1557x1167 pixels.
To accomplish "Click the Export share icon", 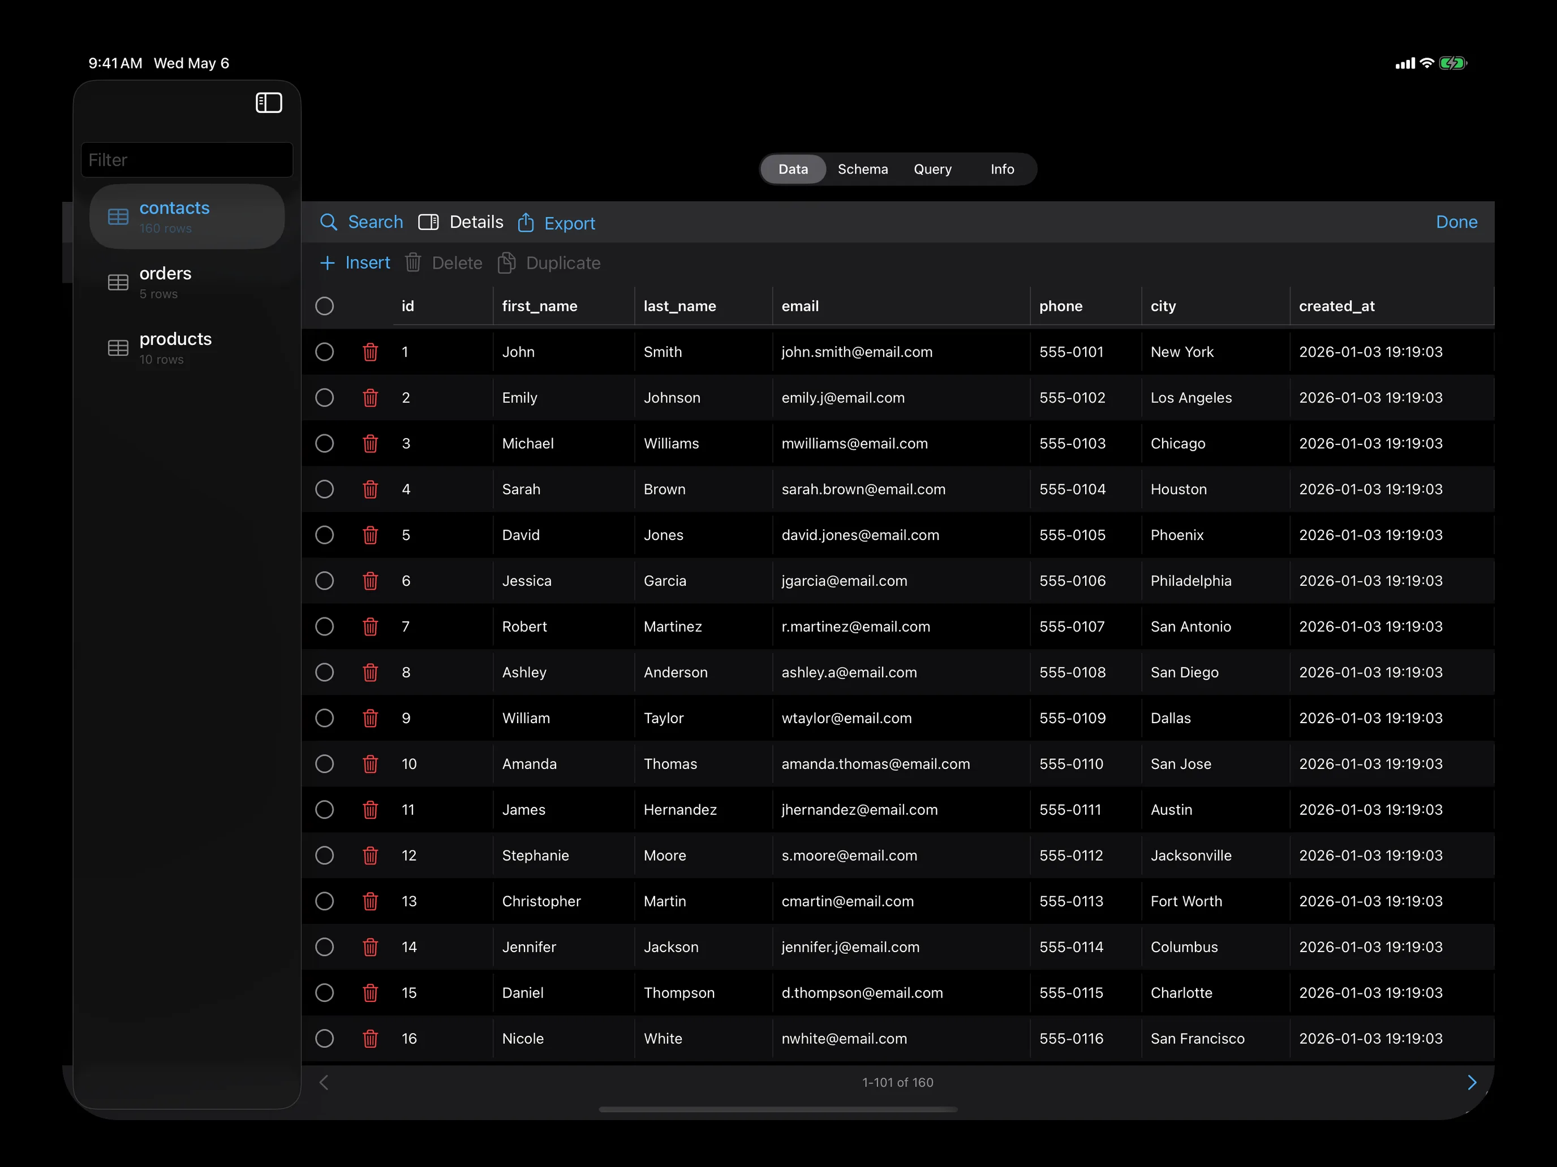I will [x=526, y=222].
